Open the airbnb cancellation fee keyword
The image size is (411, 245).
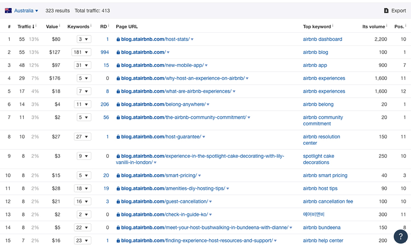coord(328,201)
